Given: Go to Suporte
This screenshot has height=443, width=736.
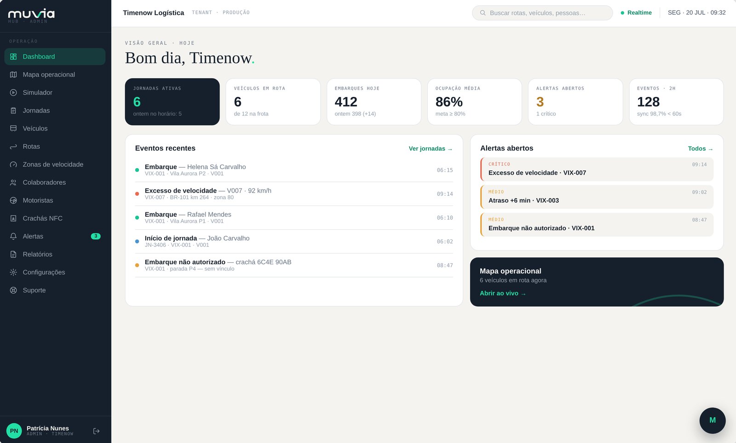Looking at the screenshot, I should pyautogui.click(x=55, y=290).
